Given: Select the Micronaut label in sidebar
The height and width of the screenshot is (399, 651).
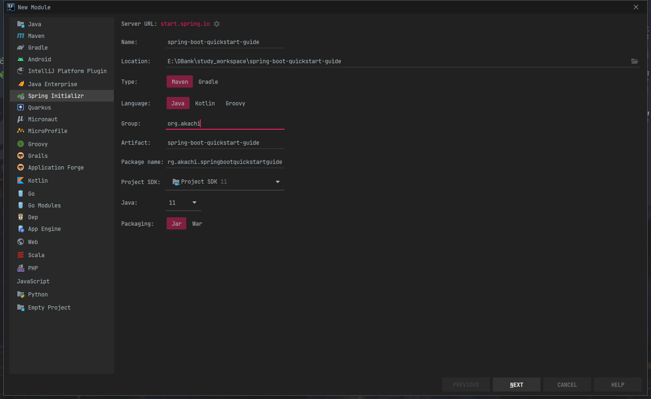Looking at the screenshot, I should click(43, 119).
